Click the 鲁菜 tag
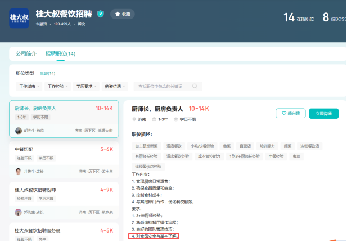Viewport: 347px width, 241px height. (227, 146)
